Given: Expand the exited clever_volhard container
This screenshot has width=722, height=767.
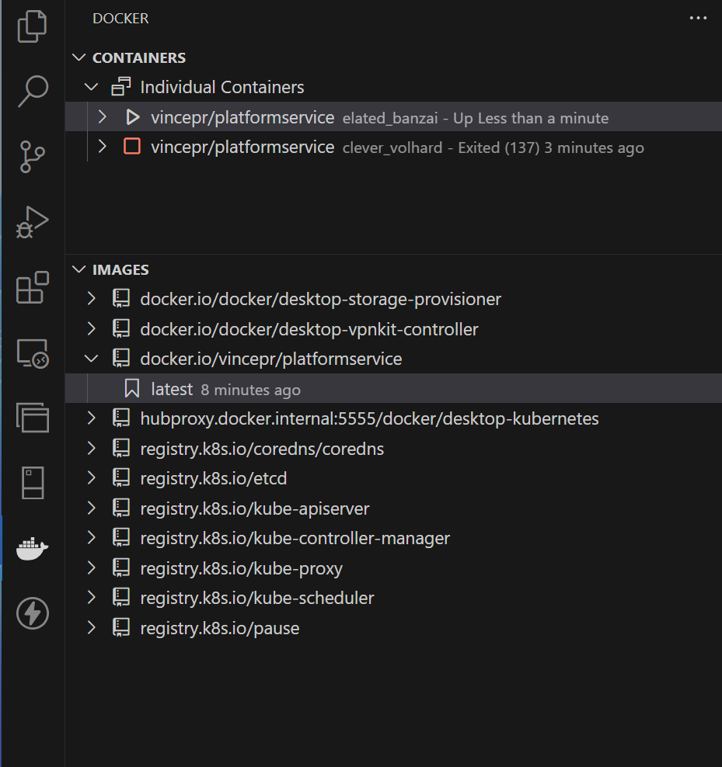Looking at the screenshot, I should pos(102,147).
